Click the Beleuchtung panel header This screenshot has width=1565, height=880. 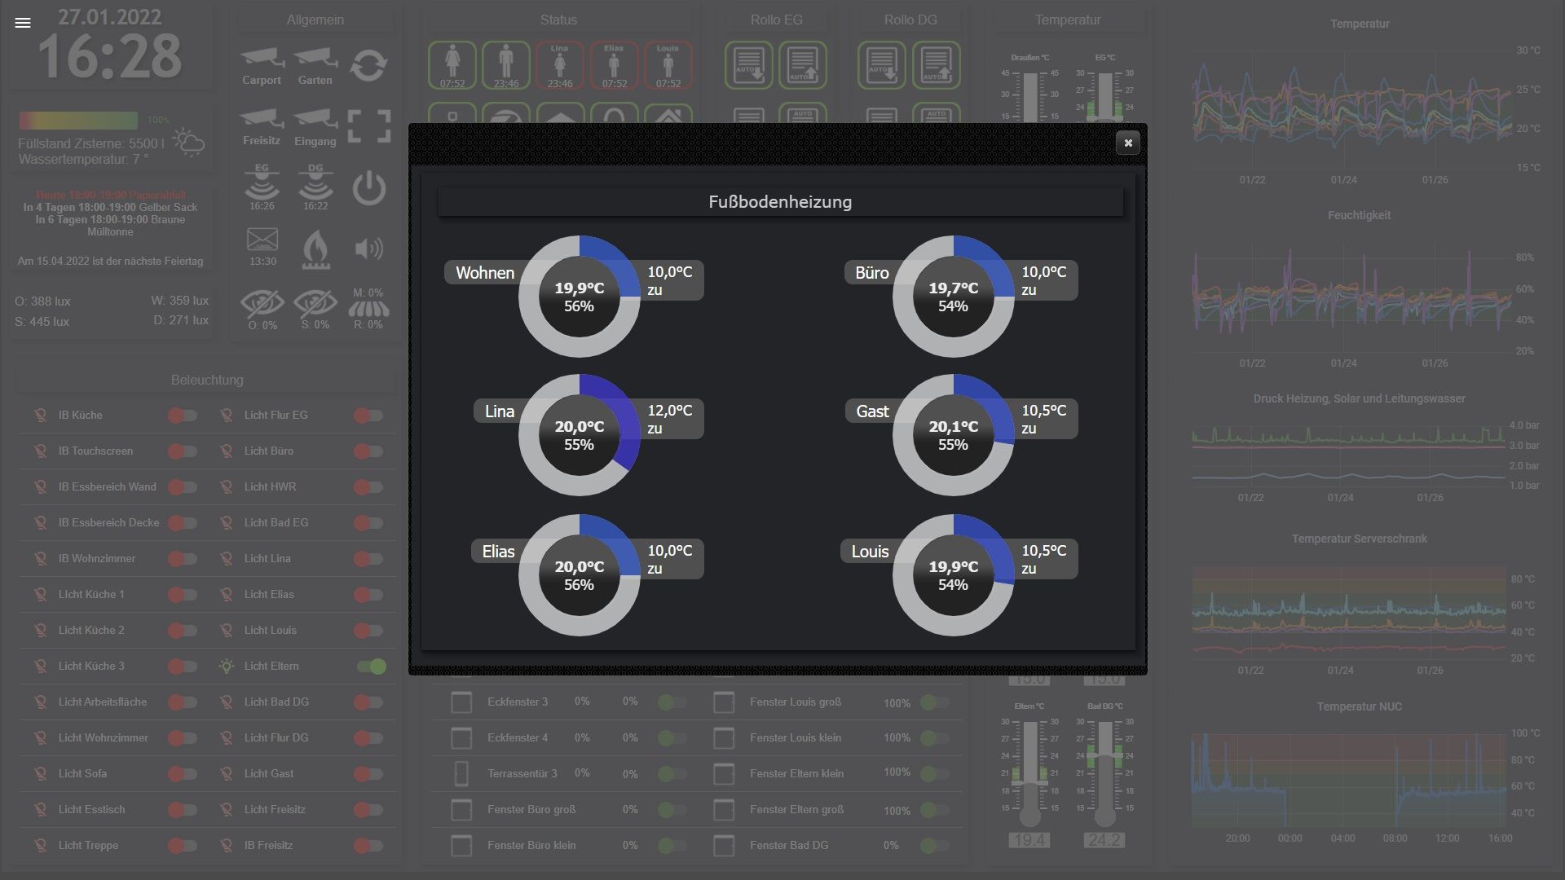click(207, 380)
